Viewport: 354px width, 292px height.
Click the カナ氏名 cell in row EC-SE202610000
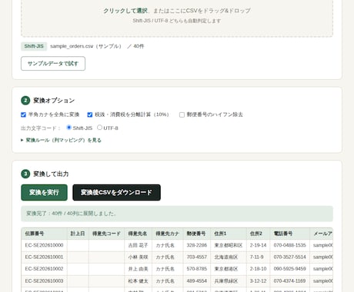click(x=168, y=245)
